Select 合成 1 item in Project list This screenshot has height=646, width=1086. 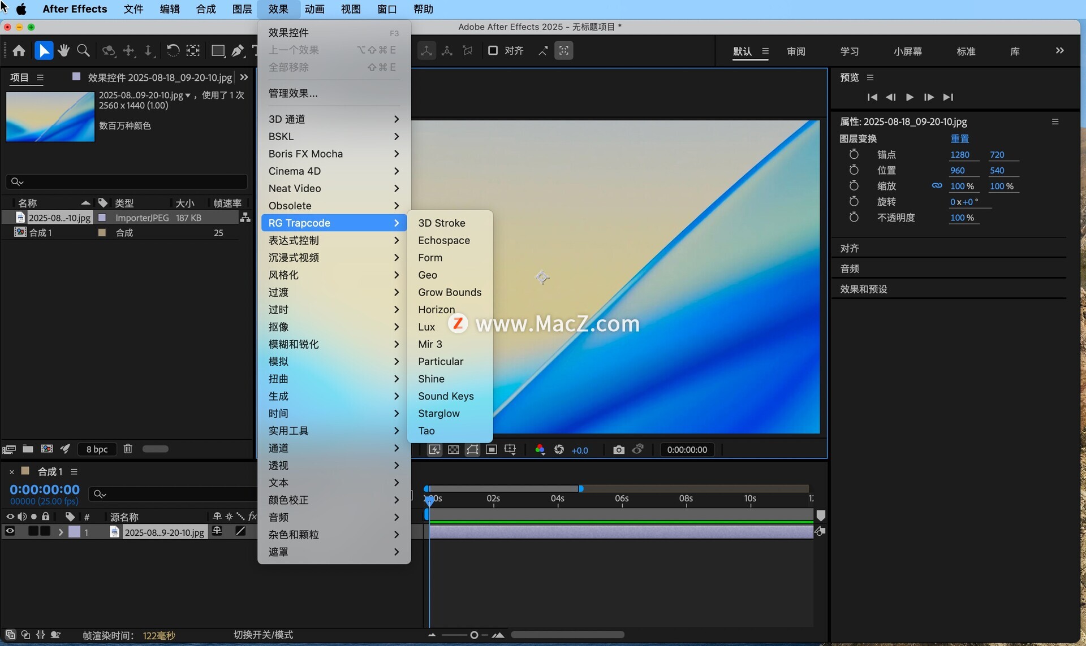click(x=40, y=233)
